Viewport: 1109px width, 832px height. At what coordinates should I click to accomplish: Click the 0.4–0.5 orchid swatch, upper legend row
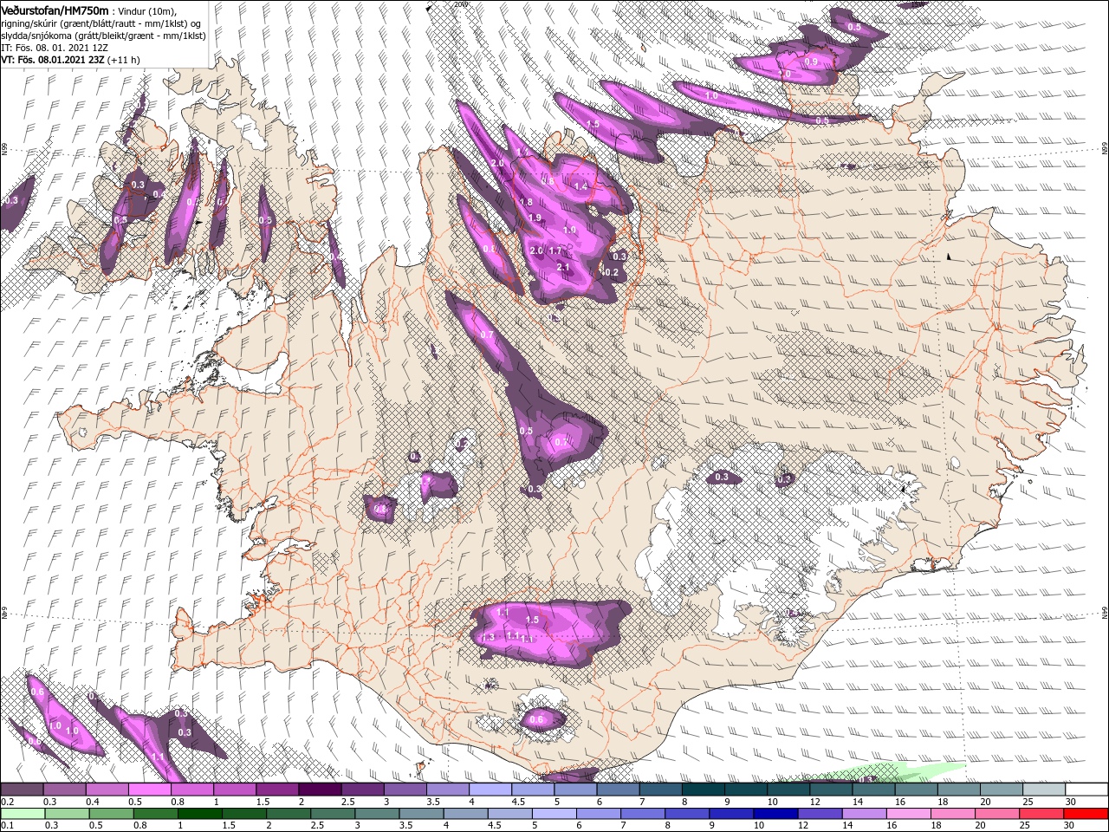(107, 790)
